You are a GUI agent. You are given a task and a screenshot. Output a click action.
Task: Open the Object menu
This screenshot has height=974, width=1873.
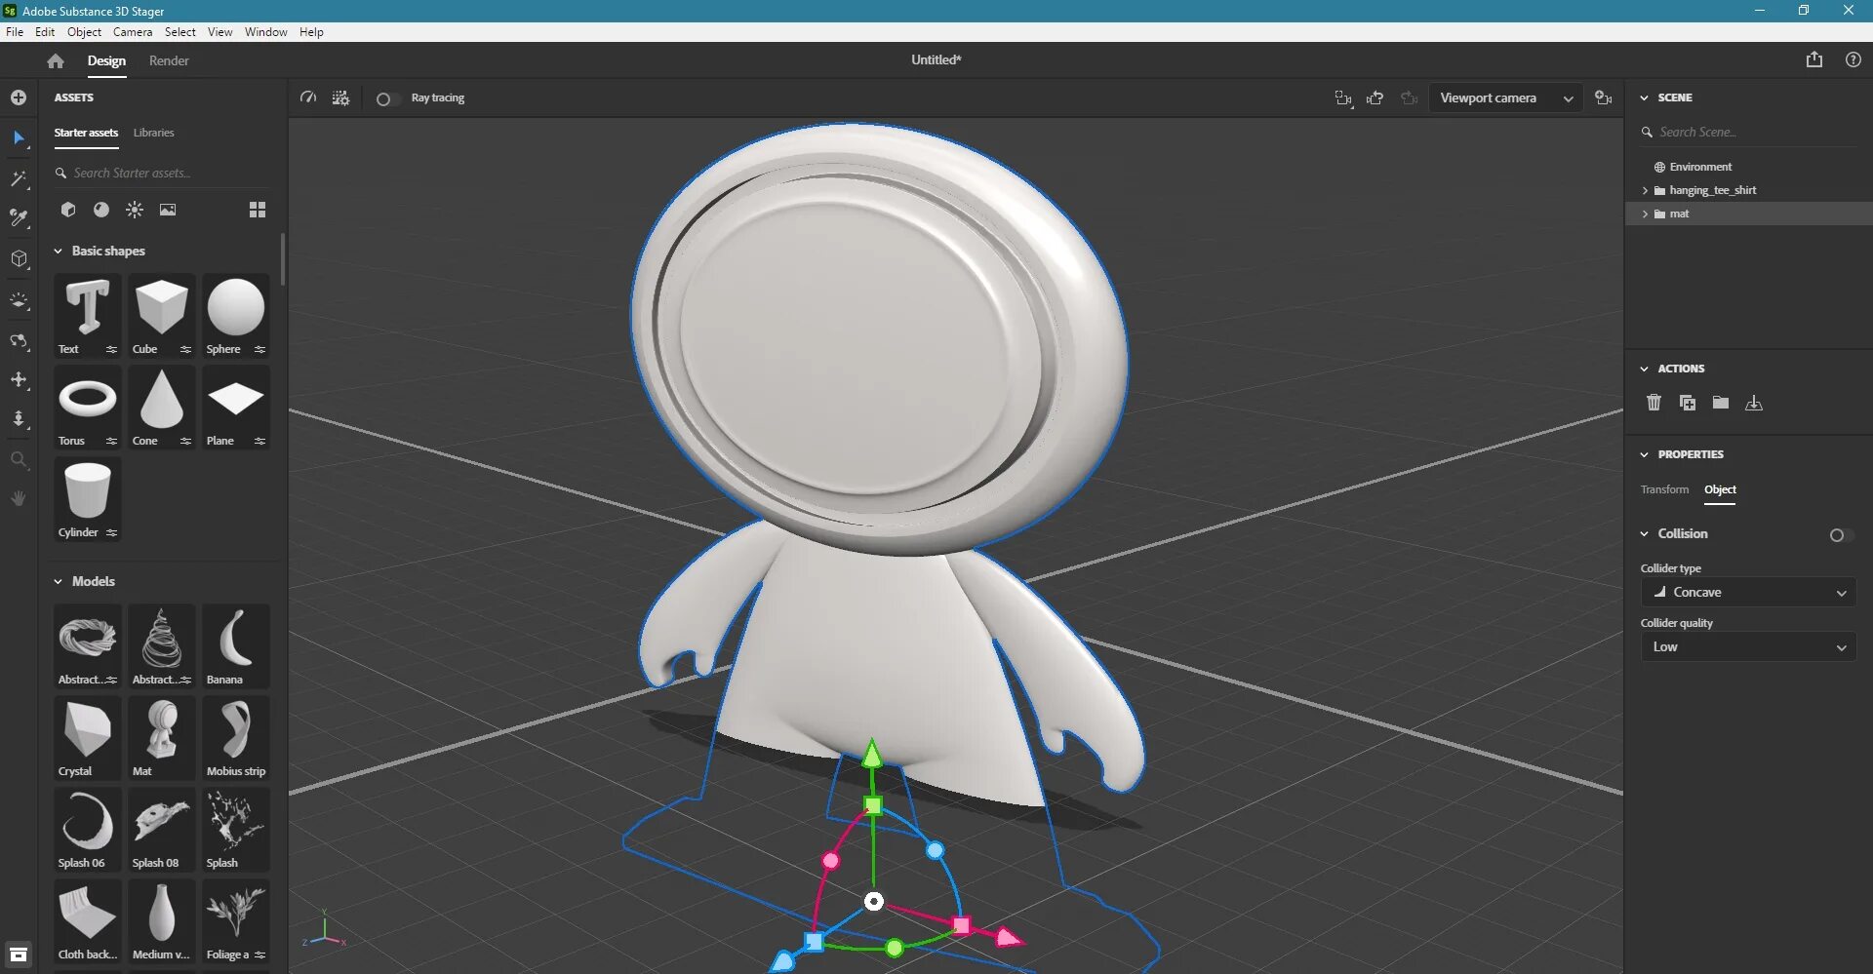(84, 32)
